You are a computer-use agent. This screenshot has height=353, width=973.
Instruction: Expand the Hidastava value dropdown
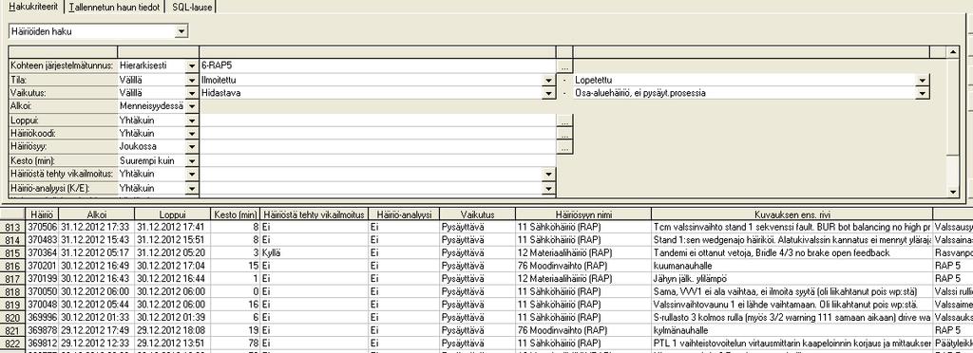point(548,93)
